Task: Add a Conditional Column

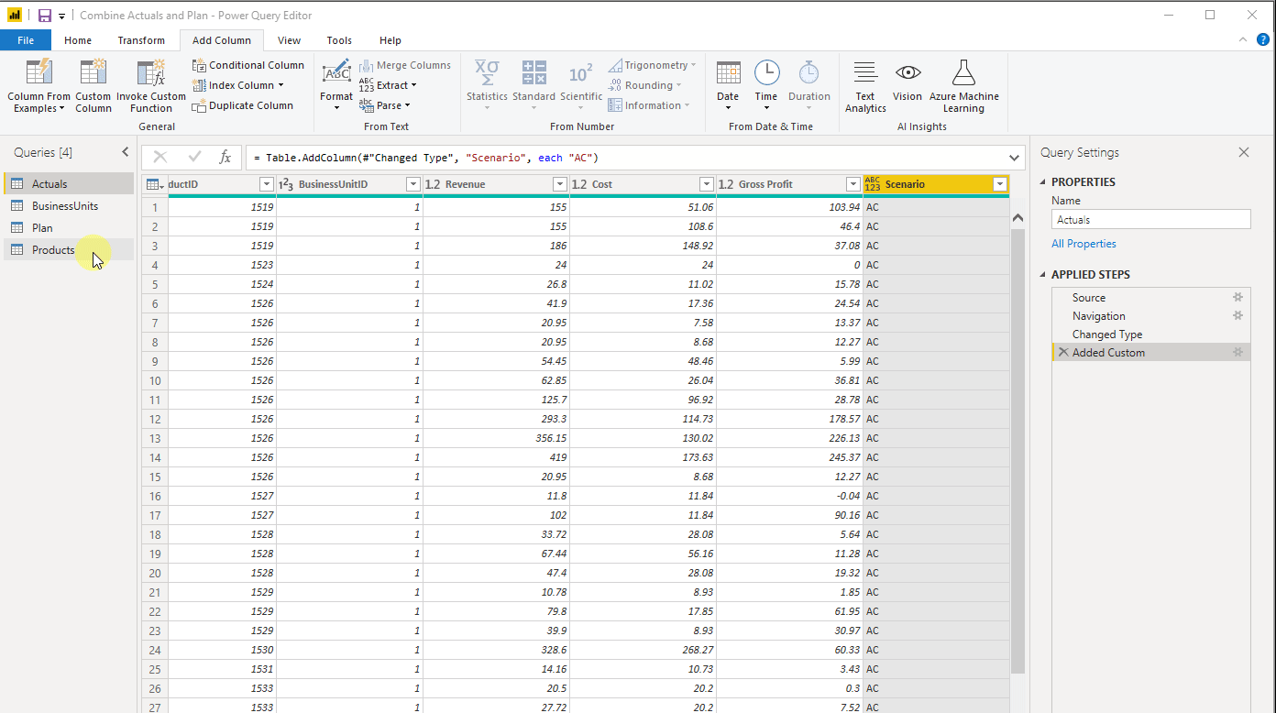Action: coord(247,65)
